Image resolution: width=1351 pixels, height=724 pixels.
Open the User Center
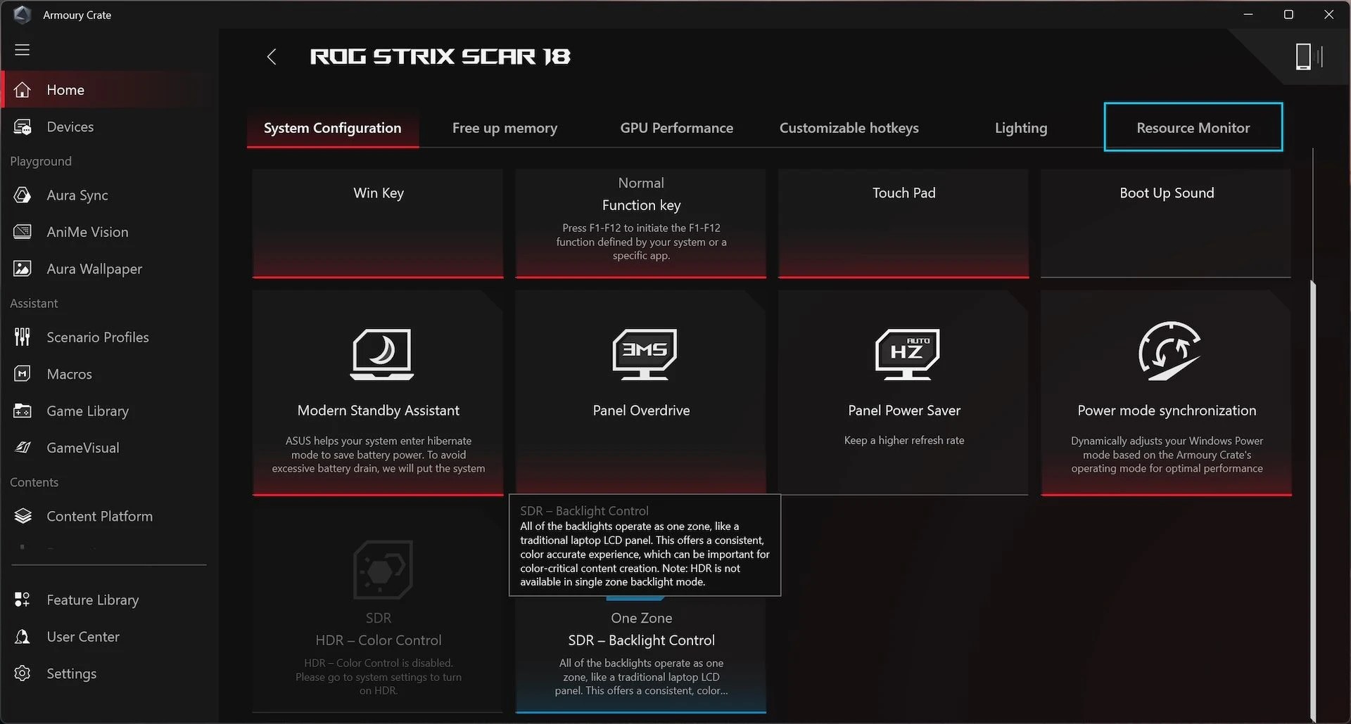click(82, 636)
